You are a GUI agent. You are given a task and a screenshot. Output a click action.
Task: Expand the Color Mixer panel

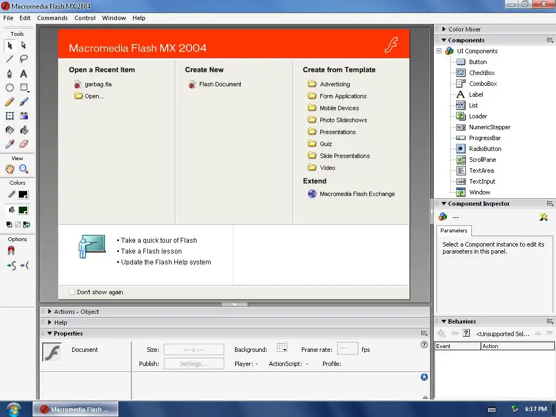tap(444, 29)
